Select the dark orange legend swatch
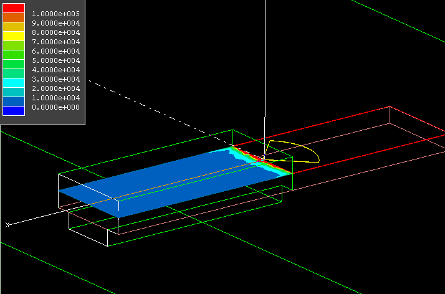This screenshot has width=445, height=294. tap(14, 17)
